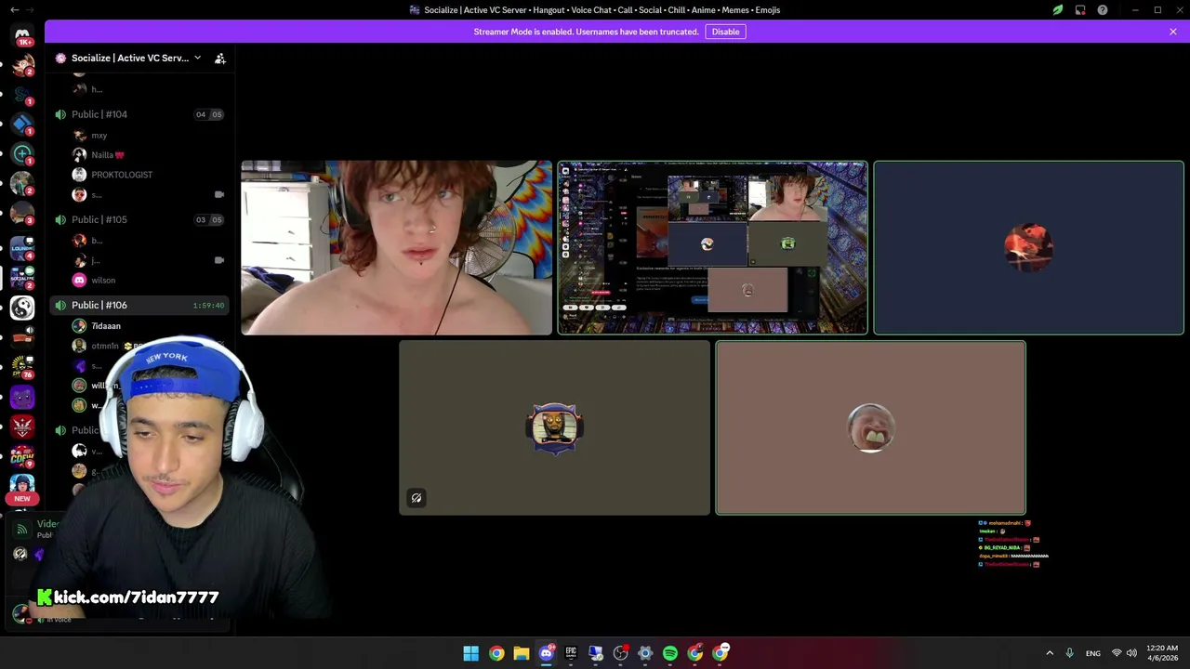Expand the Socialize server name dropdown

tap(197, 58)
